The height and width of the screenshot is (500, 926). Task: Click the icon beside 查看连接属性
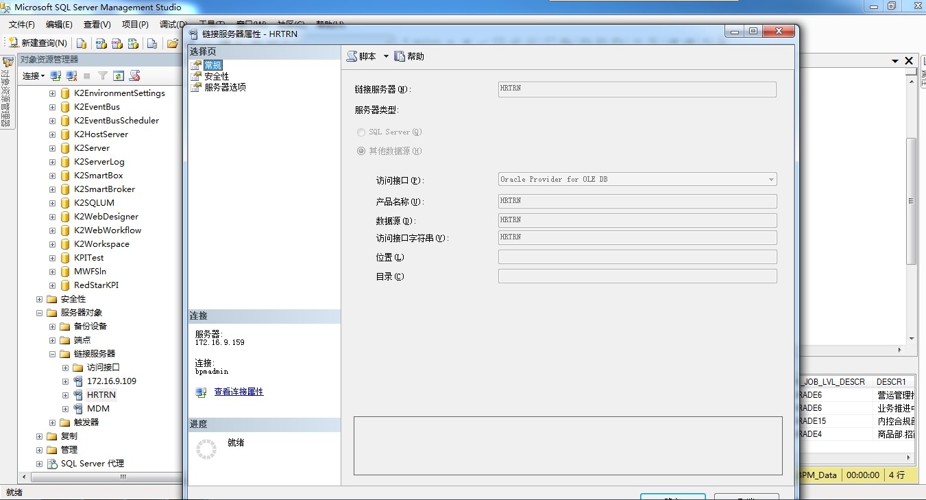(x=201, y=392)
